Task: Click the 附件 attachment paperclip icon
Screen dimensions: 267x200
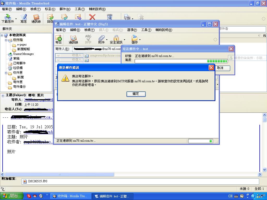Action: point(101,39)
